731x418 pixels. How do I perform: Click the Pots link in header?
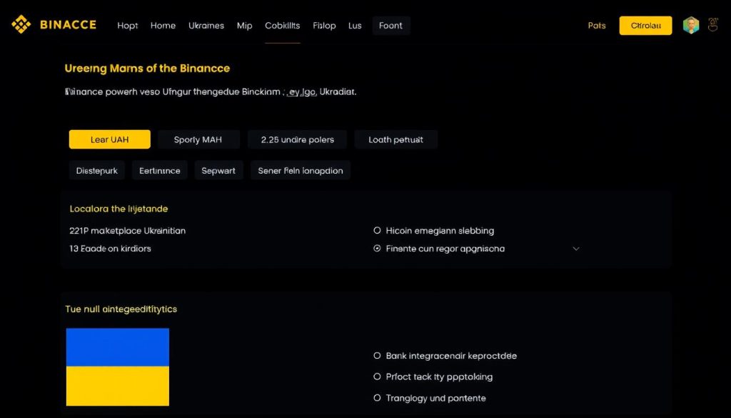597,26
